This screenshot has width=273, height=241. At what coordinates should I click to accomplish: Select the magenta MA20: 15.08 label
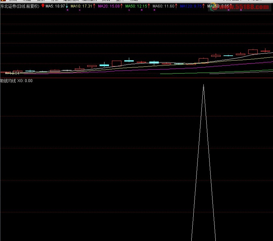[x=109, y=6]
